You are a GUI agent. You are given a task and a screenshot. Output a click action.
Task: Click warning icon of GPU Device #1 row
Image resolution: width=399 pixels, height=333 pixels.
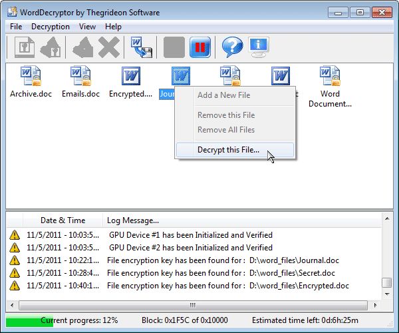point(15,235)
